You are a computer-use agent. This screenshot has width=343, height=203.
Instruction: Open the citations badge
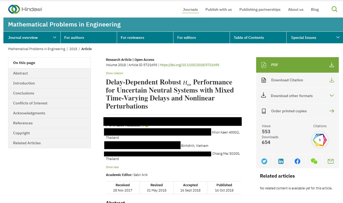click(320, 140)
